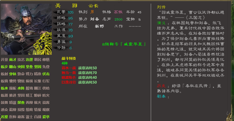The height and width of the screenshot is (121, 234).
Task: Click the 供给 skill
Action: [46, 88]
